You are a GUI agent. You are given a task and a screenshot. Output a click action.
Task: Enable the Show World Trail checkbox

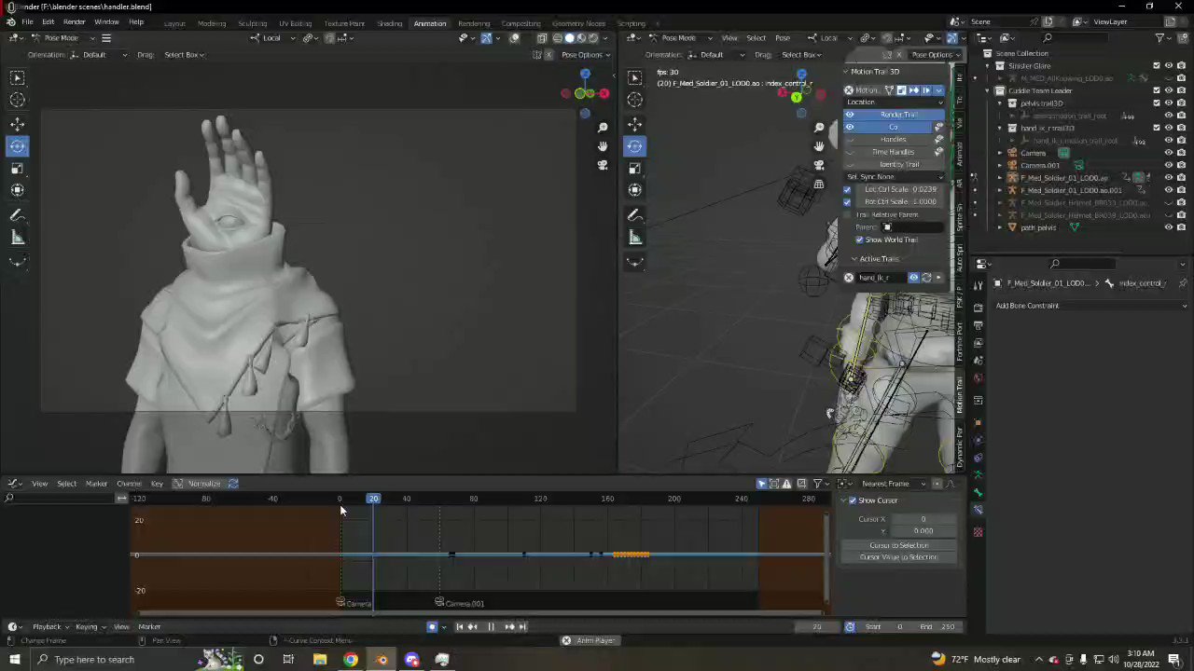(x=859, y=240)
